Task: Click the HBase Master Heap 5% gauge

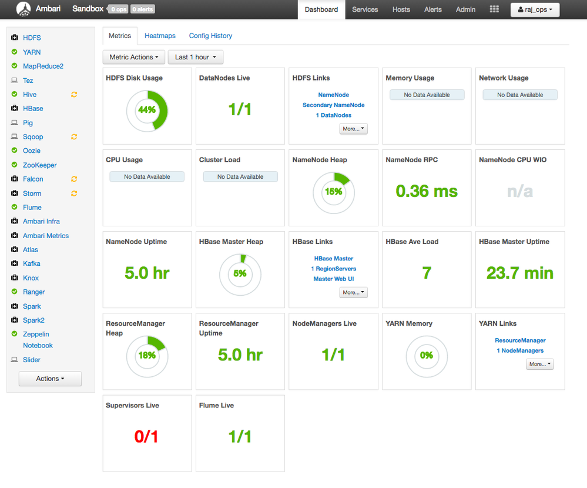Action: [240, 275]
